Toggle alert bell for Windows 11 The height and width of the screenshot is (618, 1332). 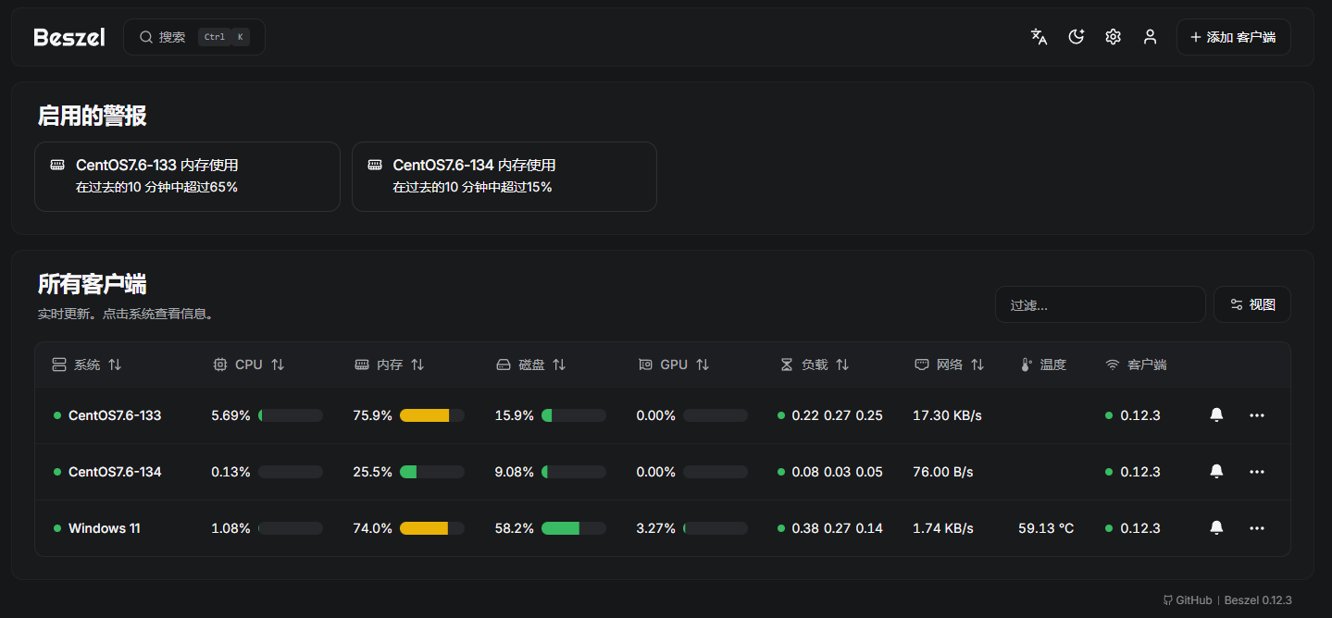pyautogui.click(x=1216, y=528)
